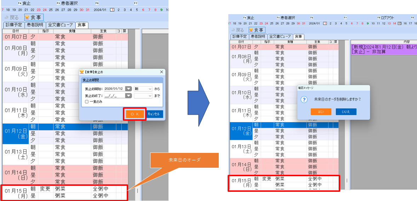Close the 【食事】食止め dialog with X

click(161, 72)
